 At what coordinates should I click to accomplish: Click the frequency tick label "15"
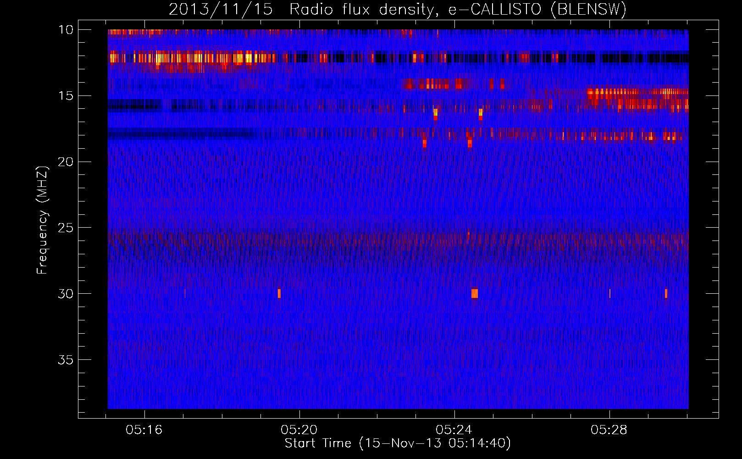click(x=66, y=96)
